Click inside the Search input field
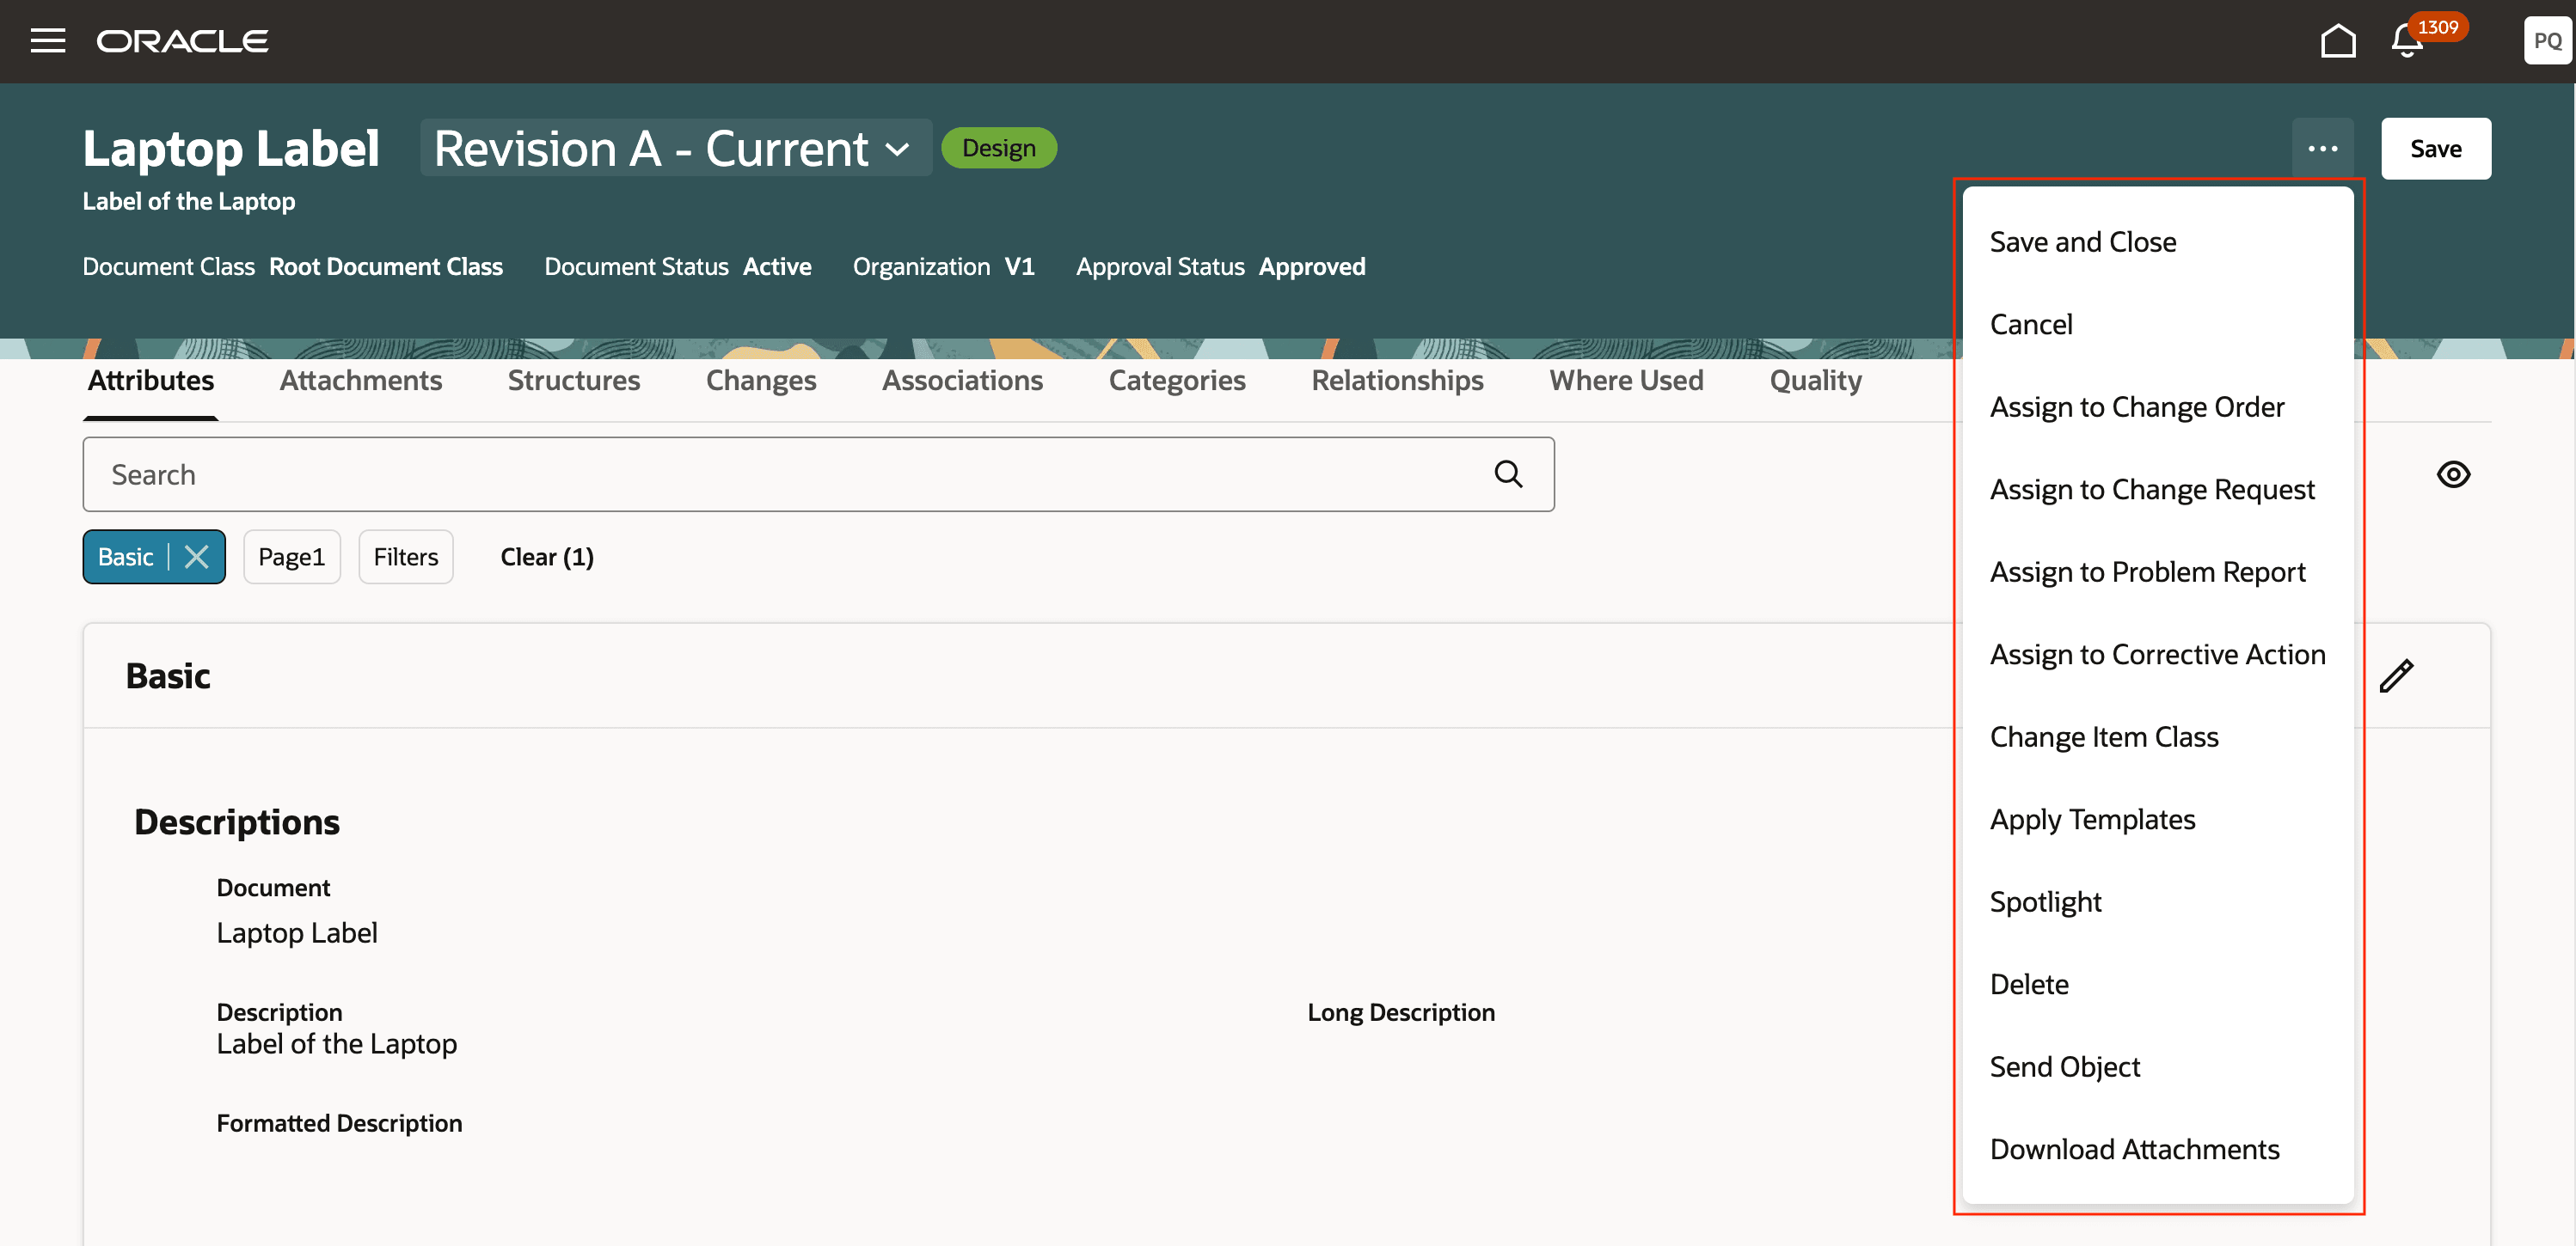 (x=780, y=474)
